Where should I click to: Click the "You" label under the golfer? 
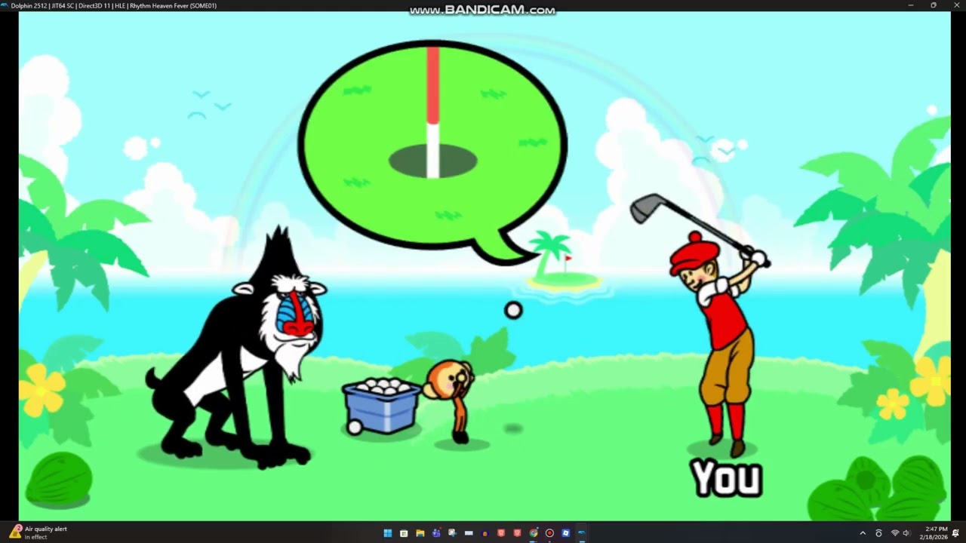[727, 478]
